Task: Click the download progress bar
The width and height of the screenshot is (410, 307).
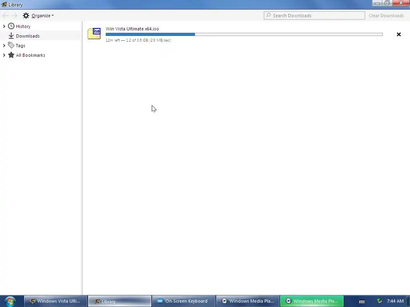Action: [244, 34]
